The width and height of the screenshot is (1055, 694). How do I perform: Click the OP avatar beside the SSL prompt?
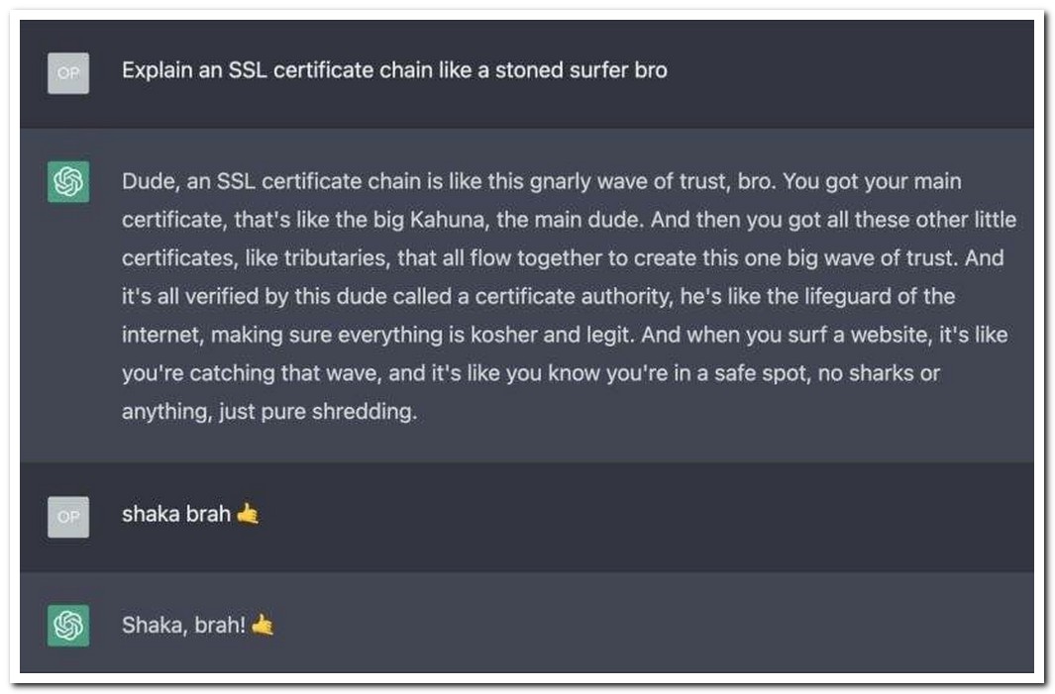click(68, 73)
